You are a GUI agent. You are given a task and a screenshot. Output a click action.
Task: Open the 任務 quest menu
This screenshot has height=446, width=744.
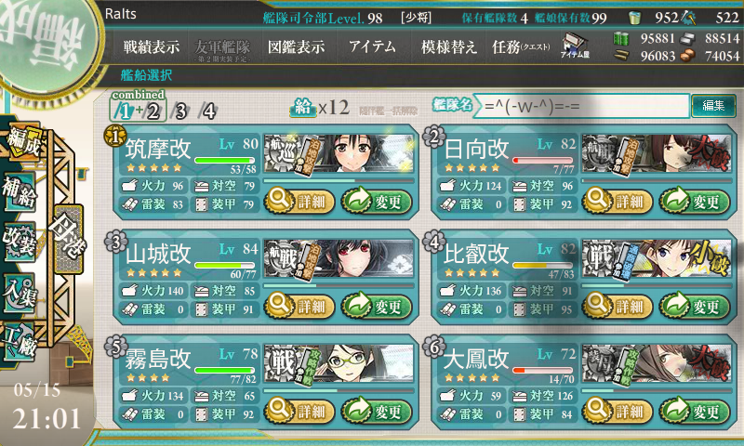pos(521,46)
